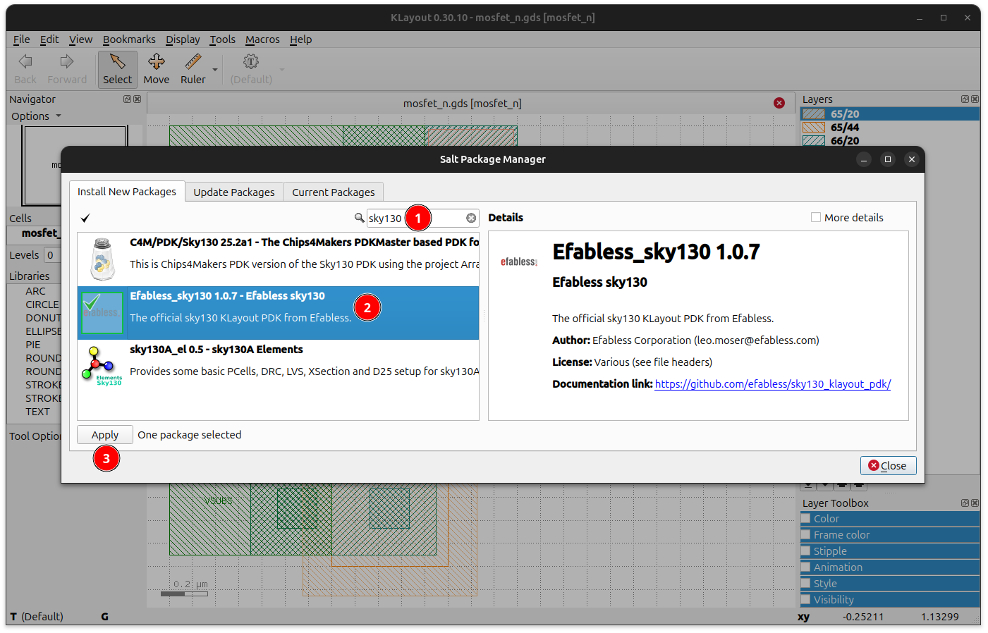Click the 65/20 layer pattern swatch
Screen dimensions: 988x633
click(x=814, y=114)
